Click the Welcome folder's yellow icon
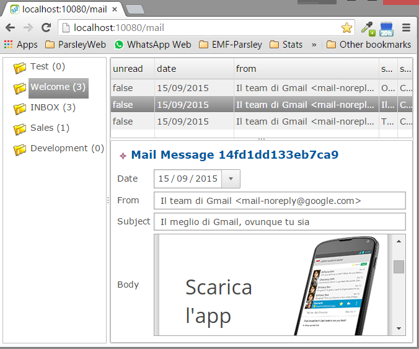 tap(20, 89)
